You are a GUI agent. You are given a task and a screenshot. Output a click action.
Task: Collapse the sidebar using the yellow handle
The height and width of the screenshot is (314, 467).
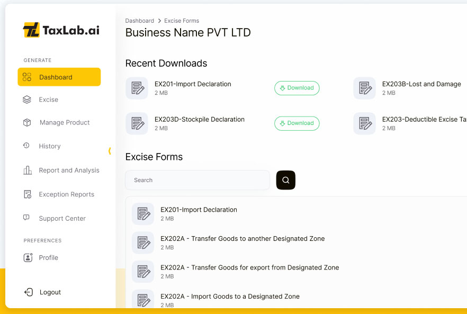pyautogui.click(x=110, y=151)
